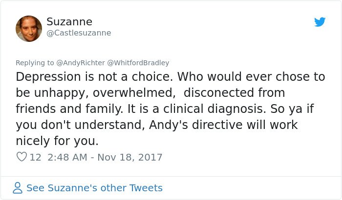Click the 2:48 AM timestamp

click(67, 157)
